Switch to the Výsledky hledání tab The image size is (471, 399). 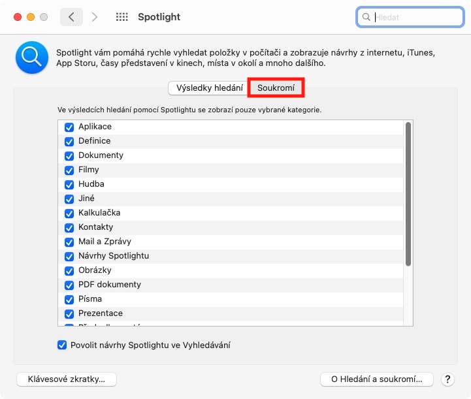[x=209, y=88]
